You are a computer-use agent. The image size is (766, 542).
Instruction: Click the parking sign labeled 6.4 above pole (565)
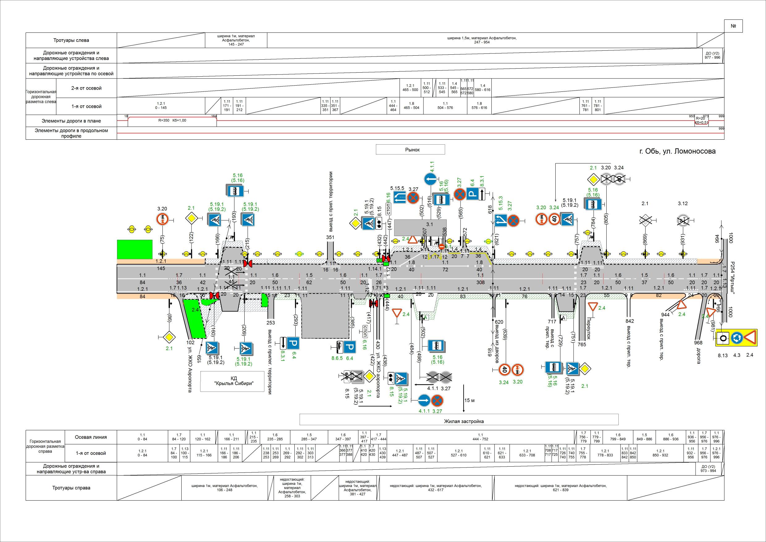472,194
